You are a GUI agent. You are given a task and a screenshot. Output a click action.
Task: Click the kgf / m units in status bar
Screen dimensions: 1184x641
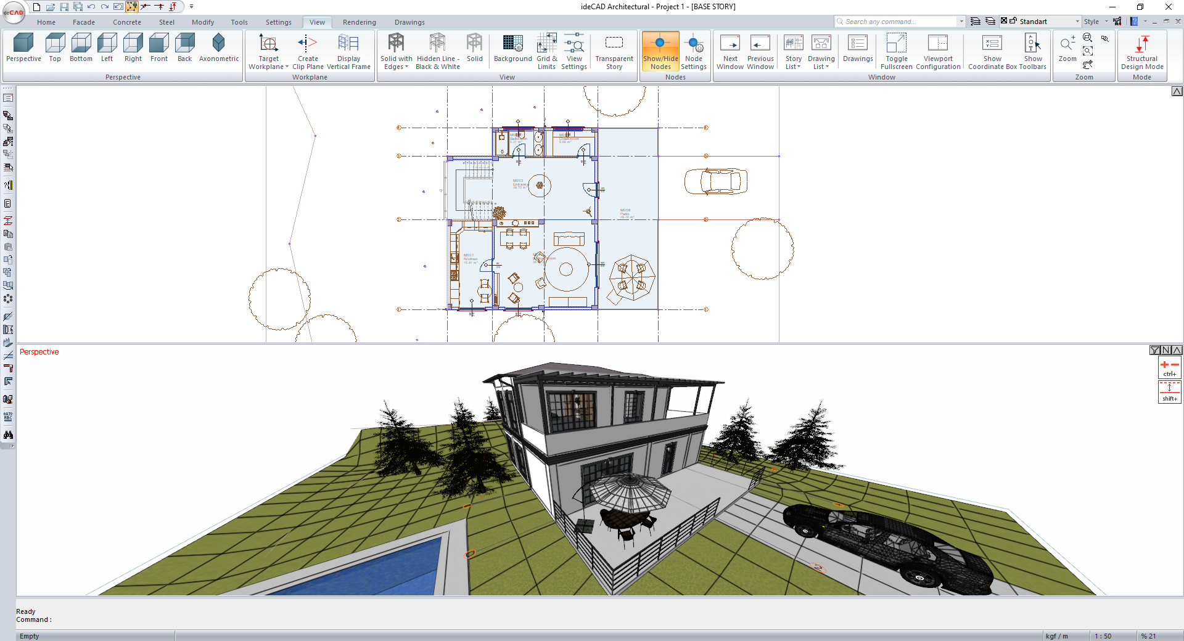[1056, 636]
